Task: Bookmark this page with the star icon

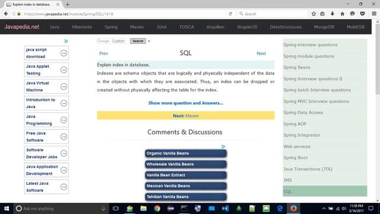Action: coord(313,14)
